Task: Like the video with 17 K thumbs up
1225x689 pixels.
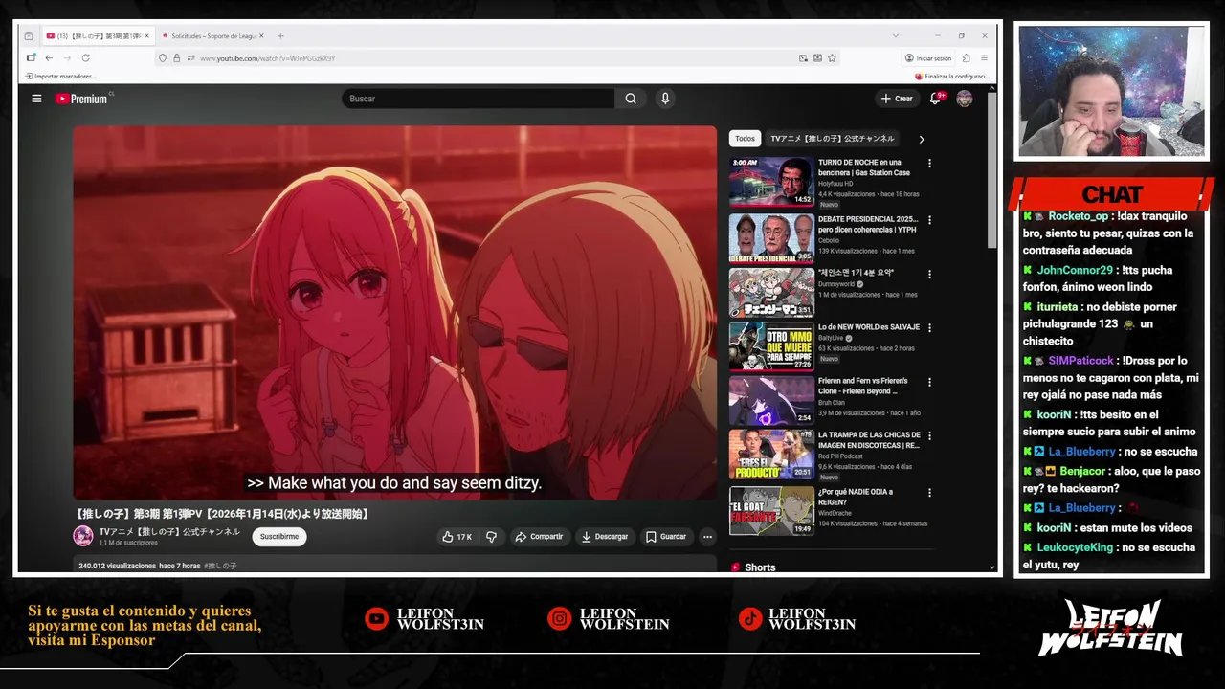Action: click(x=457, y=537)
